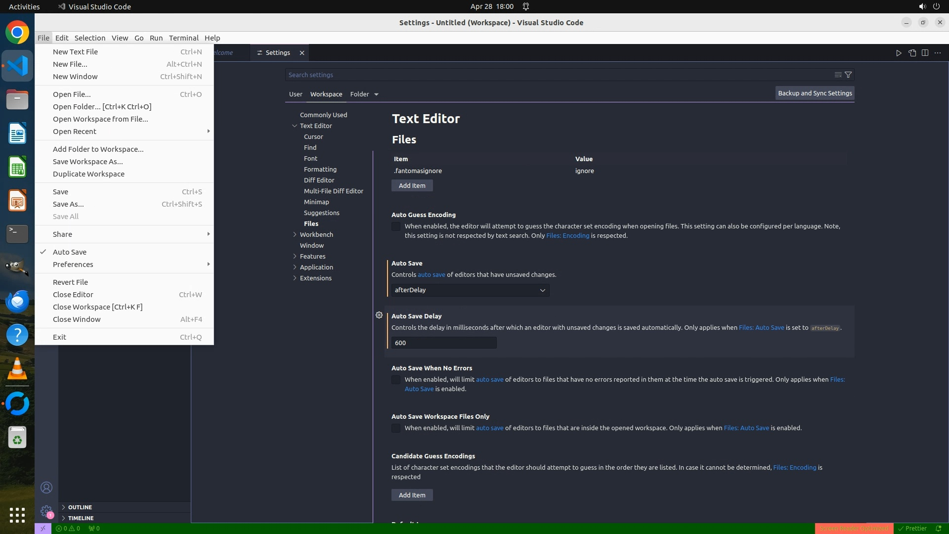
Task: Open the Folder scope dropdown arrow
Action: pos(376,94)
